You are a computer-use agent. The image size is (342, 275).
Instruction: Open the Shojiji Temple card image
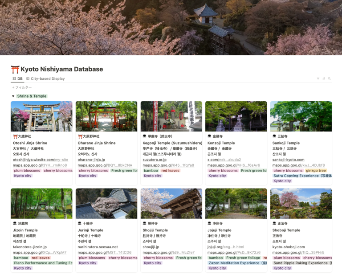coord(171,203)
